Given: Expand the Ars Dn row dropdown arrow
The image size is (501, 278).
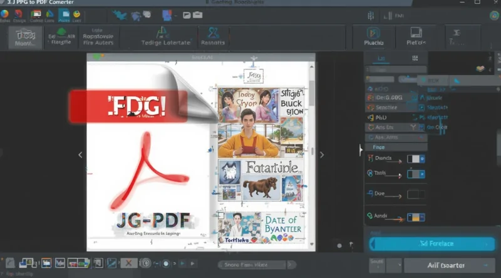Looking at the screenshot, I should pyautogui.click(x=413, y=127).
